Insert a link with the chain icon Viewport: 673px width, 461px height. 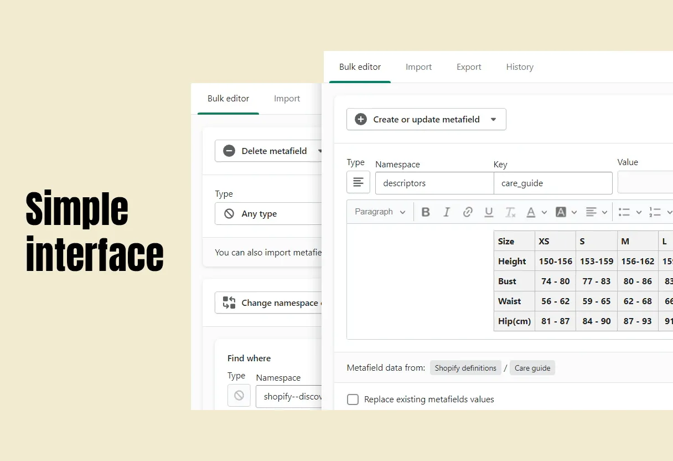pyautogui.click(x=468, y=212)
